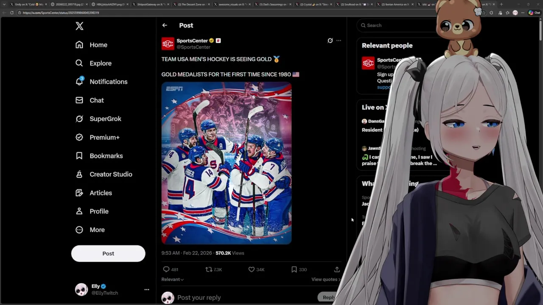Like the post with the heart icon
This screenshot has width=543, height=305.
[252, 269]
